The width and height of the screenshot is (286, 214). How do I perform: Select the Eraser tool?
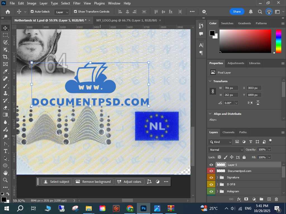(5, 108)
